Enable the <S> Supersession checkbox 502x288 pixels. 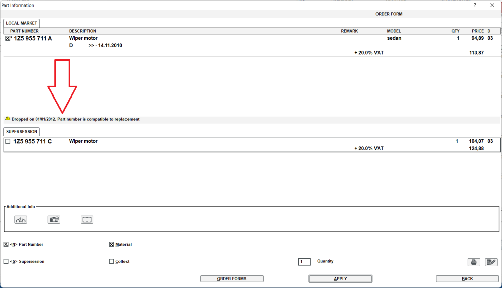6,262
